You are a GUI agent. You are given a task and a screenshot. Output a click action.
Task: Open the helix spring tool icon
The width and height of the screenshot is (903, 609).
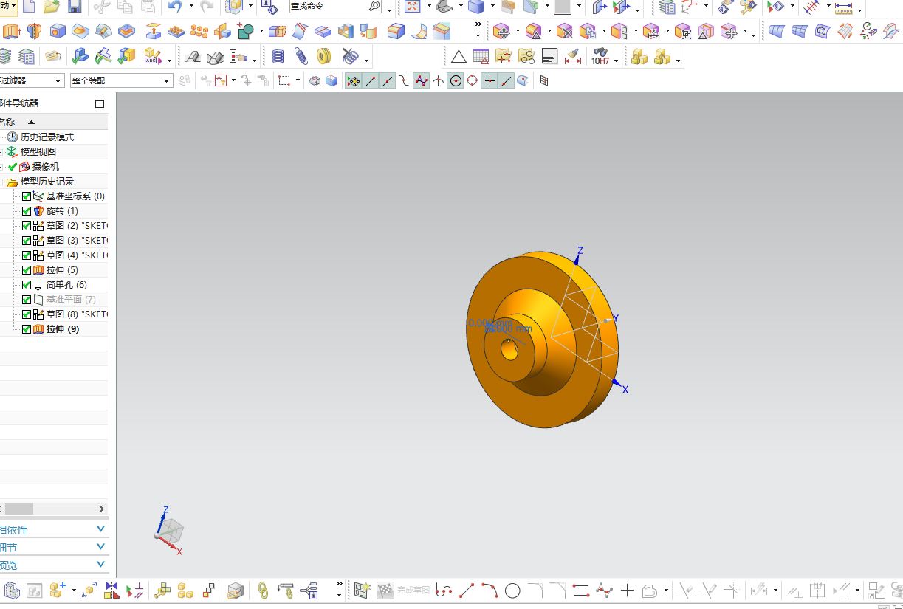301,57
